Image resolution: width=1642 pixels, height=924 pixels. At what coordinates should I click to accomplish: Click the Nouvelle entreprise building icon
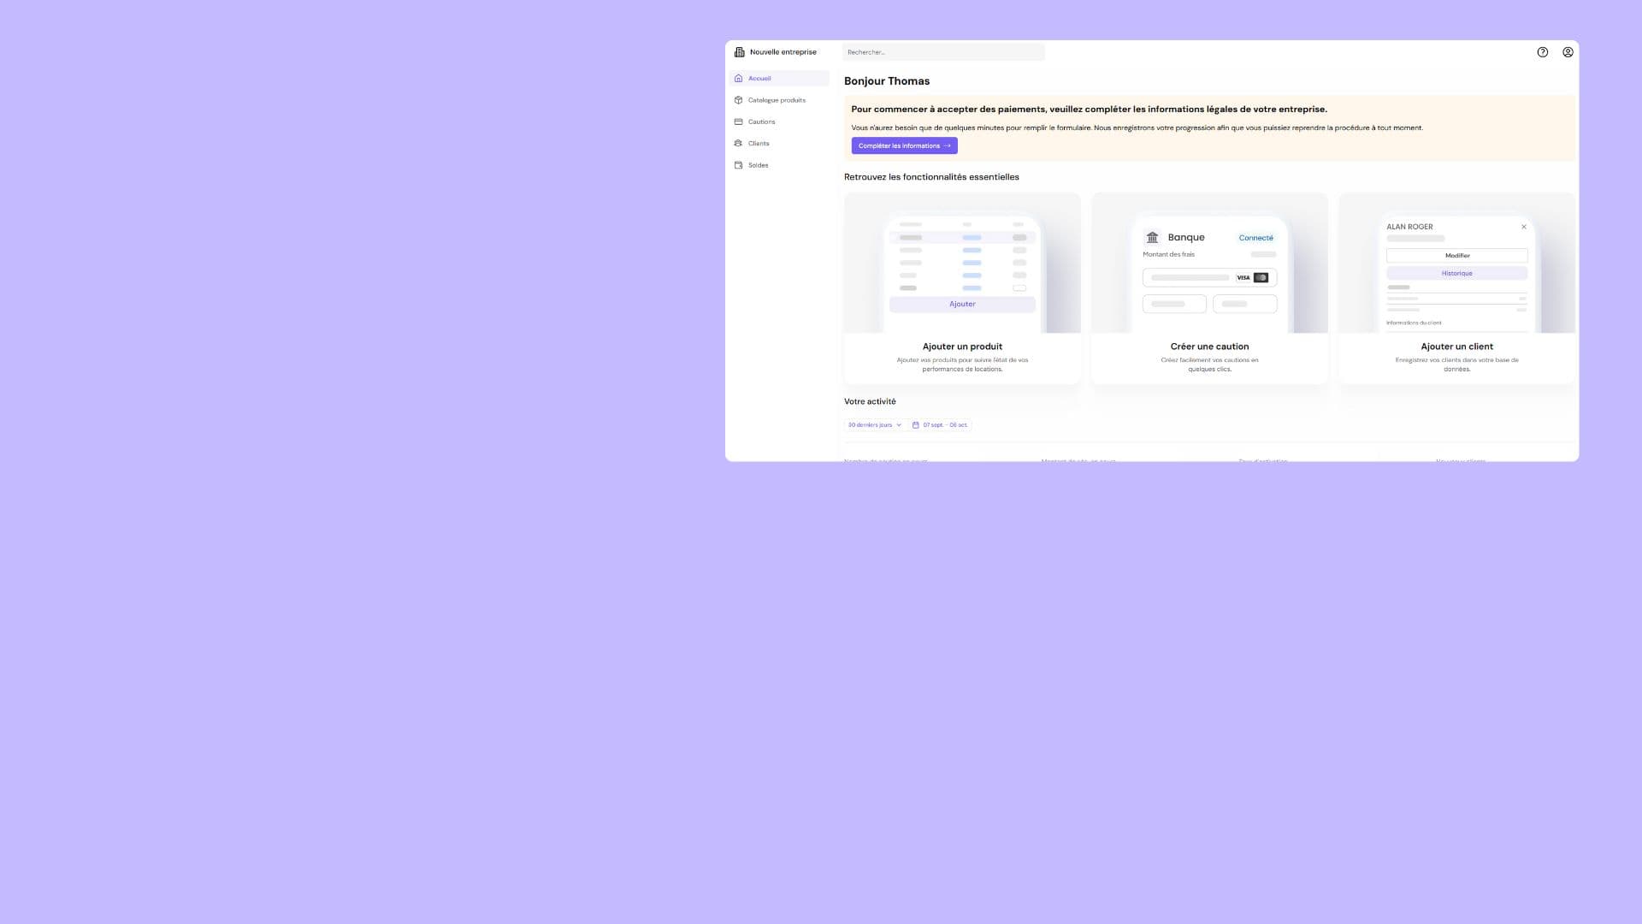pos(740,52)
